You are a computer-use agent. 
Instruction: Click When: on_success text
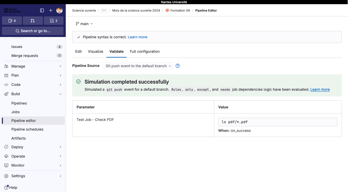coord(234,131)
